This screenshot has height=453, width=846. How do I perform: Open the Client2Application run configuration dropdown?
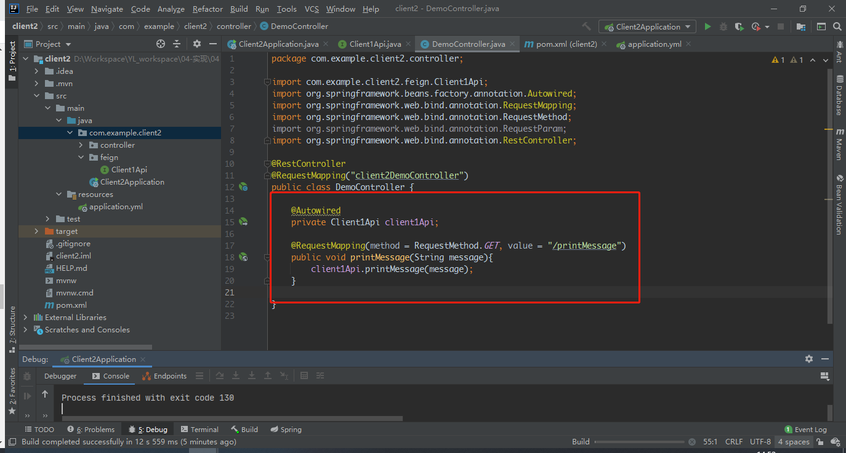pos(648,26)
